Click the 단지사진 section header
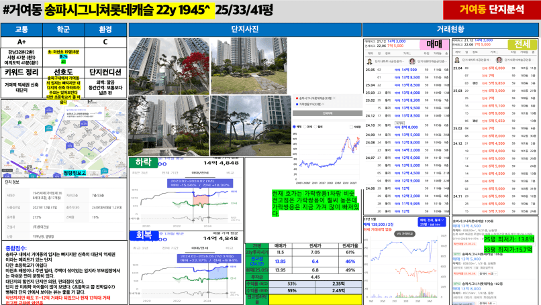 (245, 29)
